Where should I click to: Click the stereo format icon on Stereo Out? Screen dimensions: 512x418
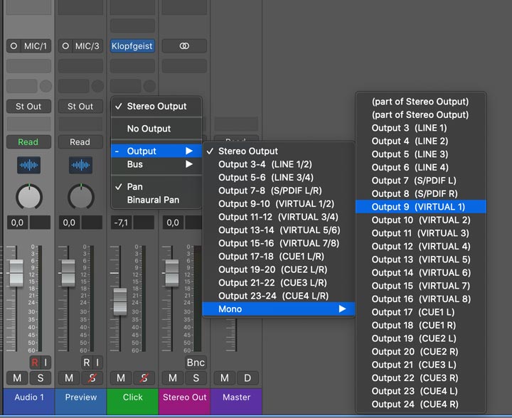184,46
